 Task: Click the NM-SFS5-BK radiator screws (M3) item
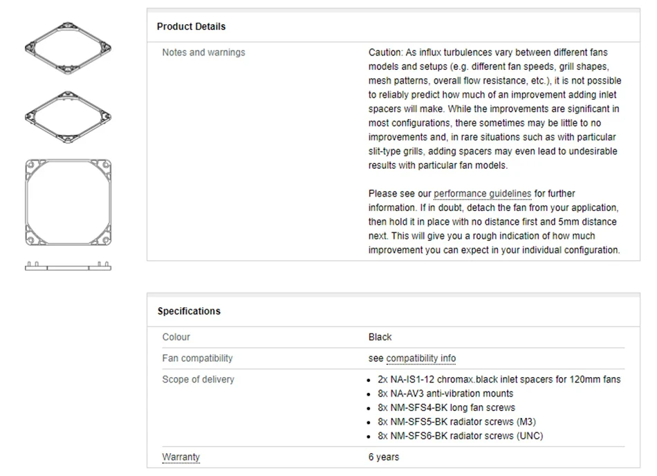click(x=456, y=422)
